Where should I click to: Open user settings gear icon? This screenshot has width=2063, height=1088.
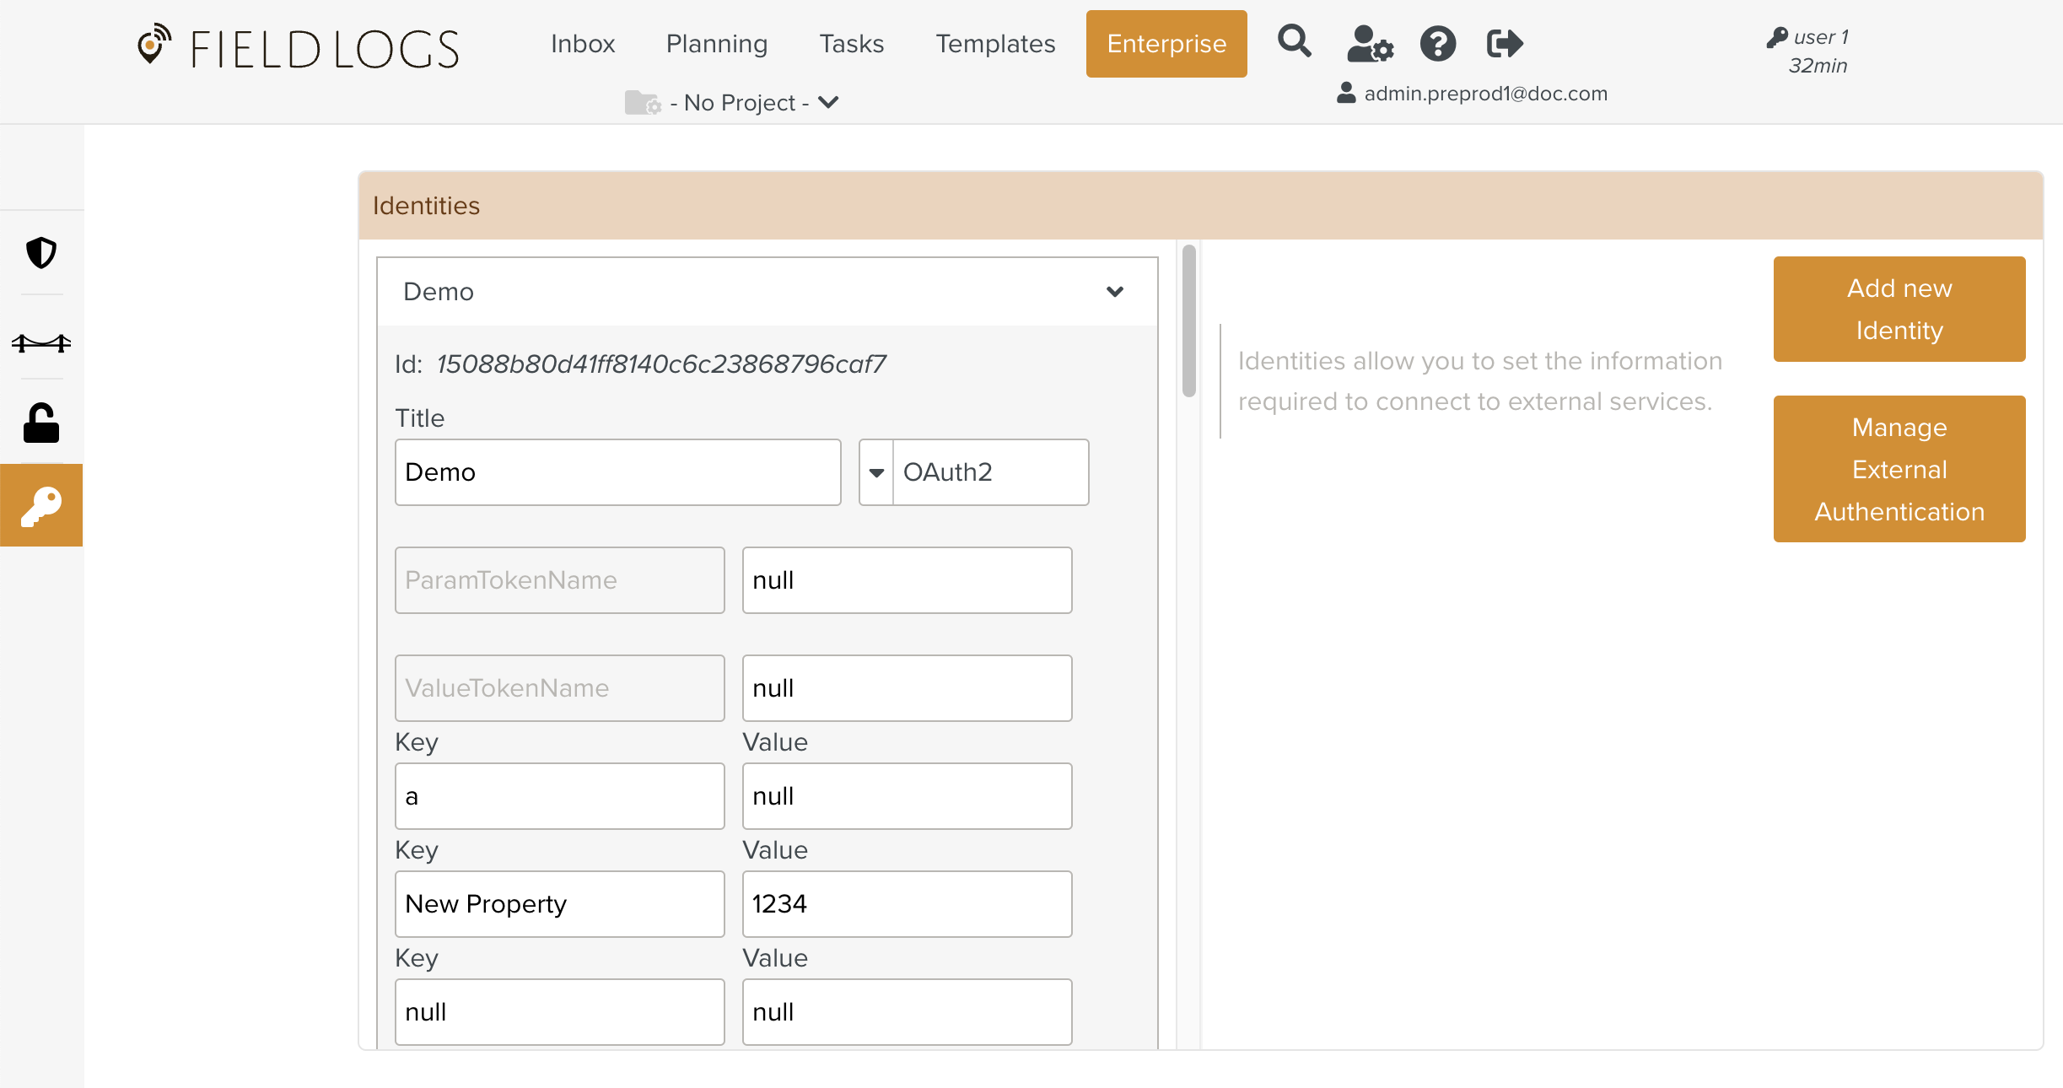click(x=1370, y=44)
